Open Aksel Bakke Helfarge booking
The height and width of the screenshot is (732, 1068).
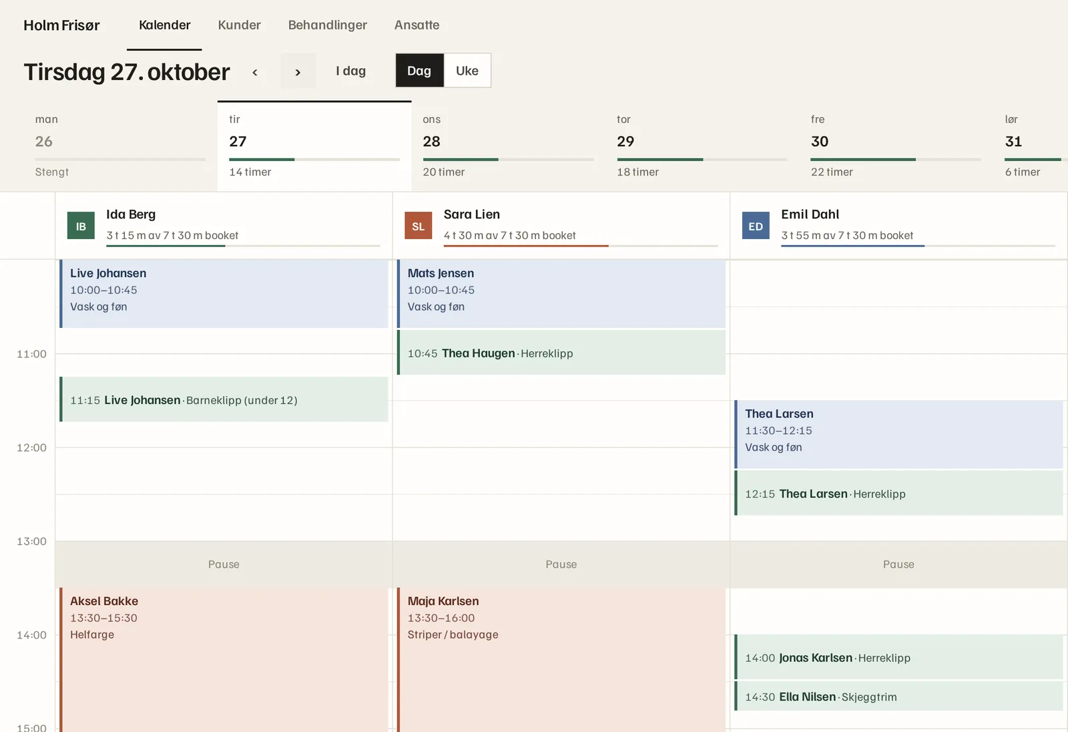pyautogui.click(x=224, y=660)
